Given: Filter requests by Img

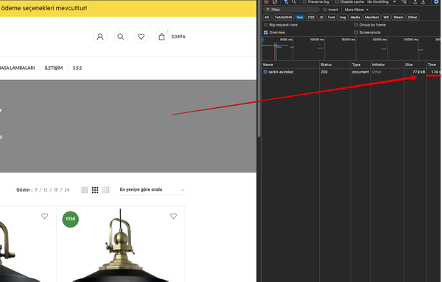Looking at the screenshot, I should [x=343, y=17].
